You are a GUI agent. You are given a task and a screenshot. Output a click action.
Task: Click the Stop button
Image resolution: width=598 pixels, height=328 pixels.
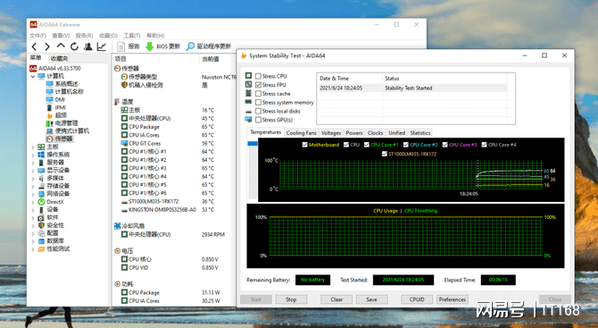click(x=291, y=299)
